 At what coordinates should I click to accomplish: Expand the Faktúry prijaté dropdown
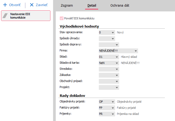(113, 108)
